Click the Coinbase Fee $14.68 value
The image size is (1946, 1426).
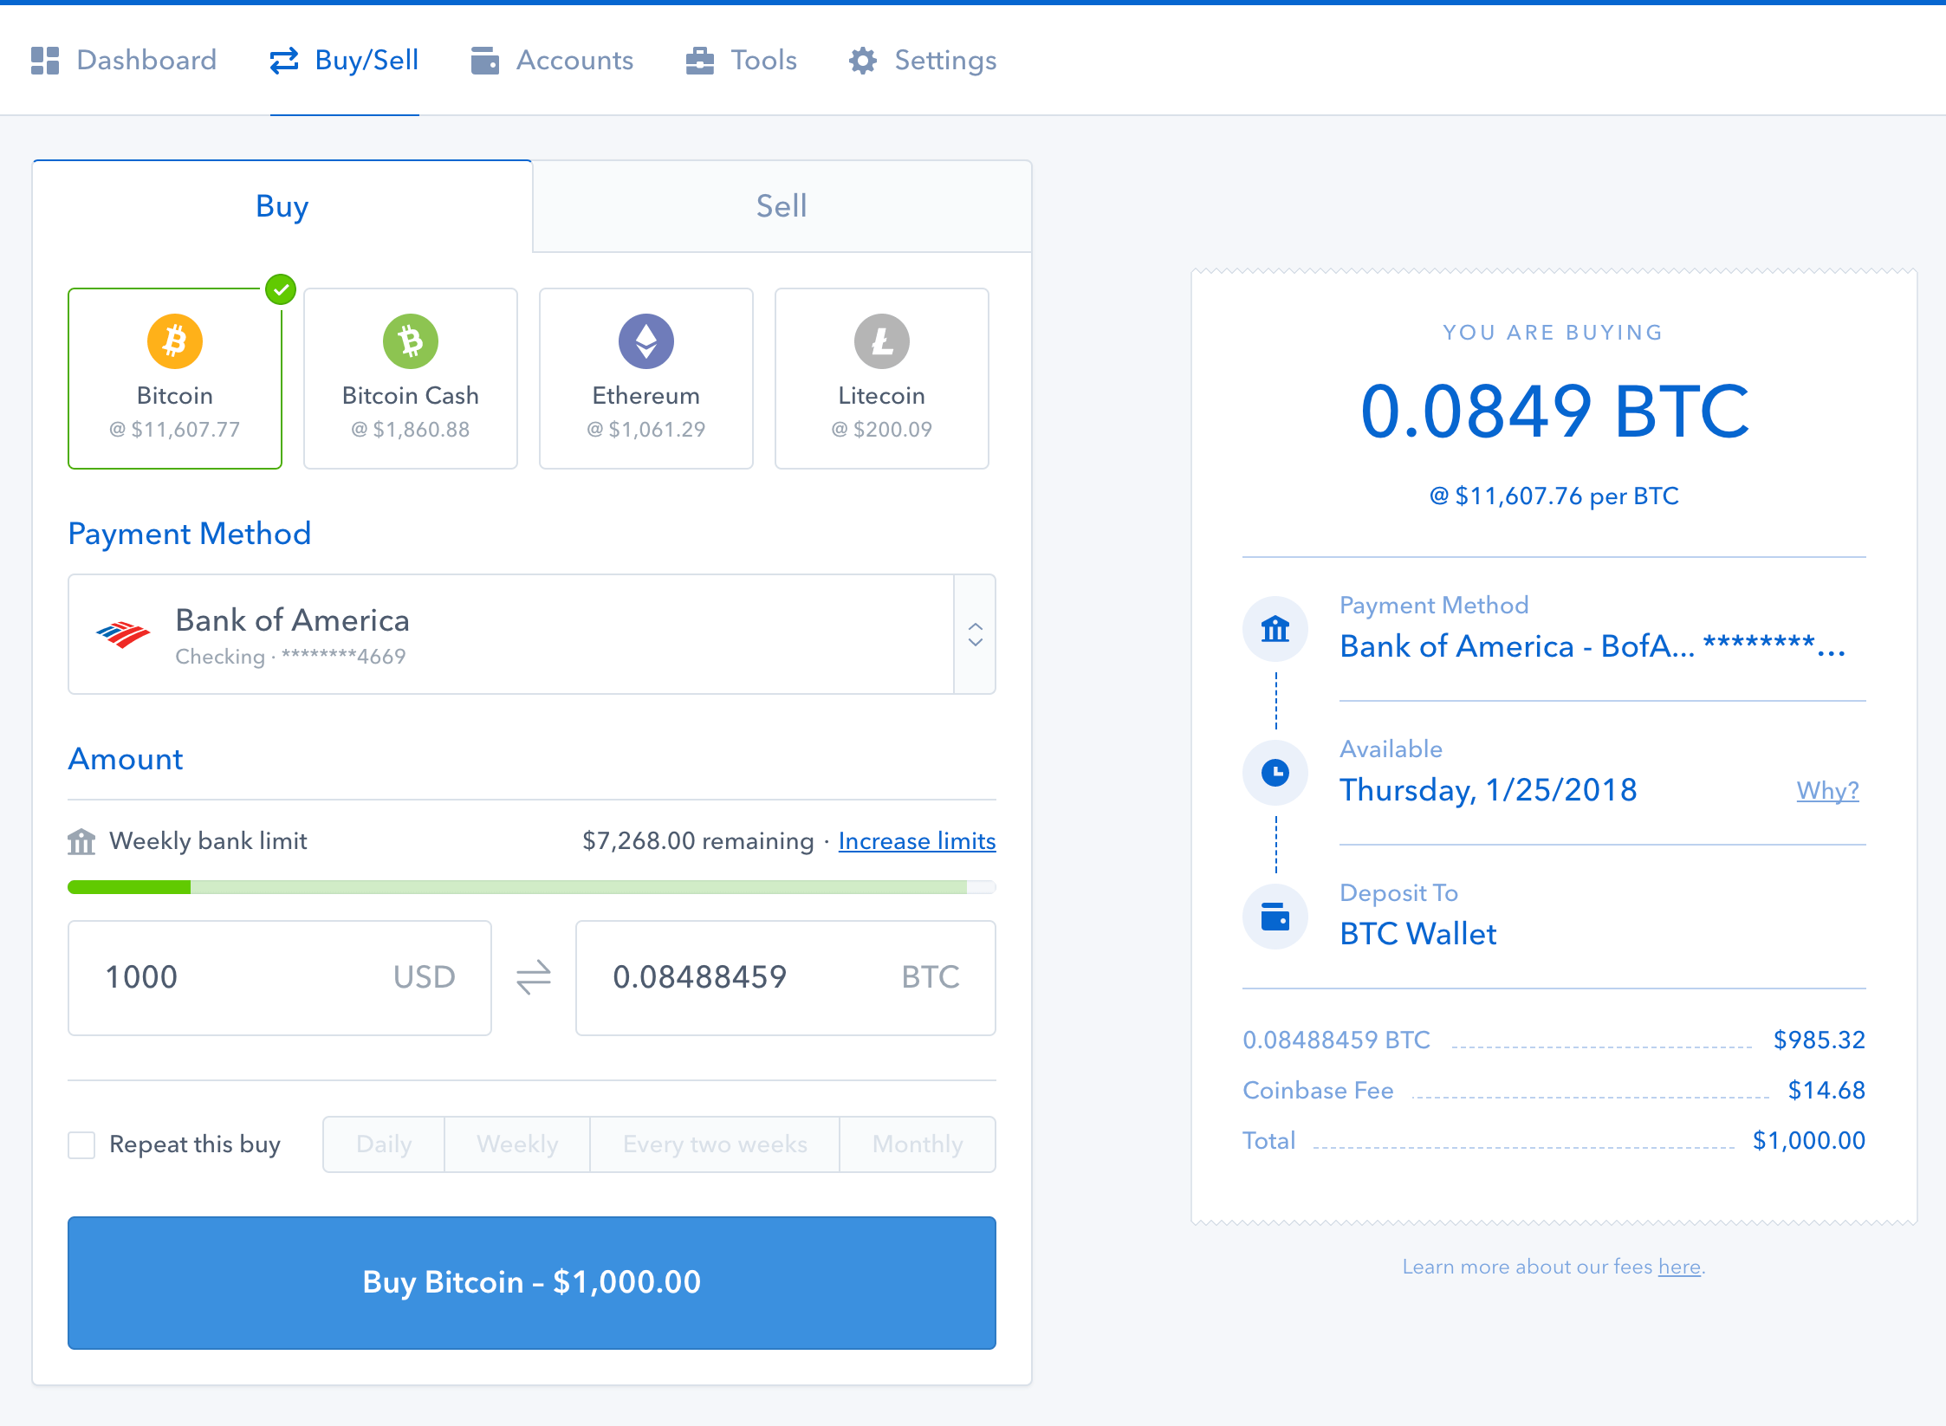(1826, 1091)
